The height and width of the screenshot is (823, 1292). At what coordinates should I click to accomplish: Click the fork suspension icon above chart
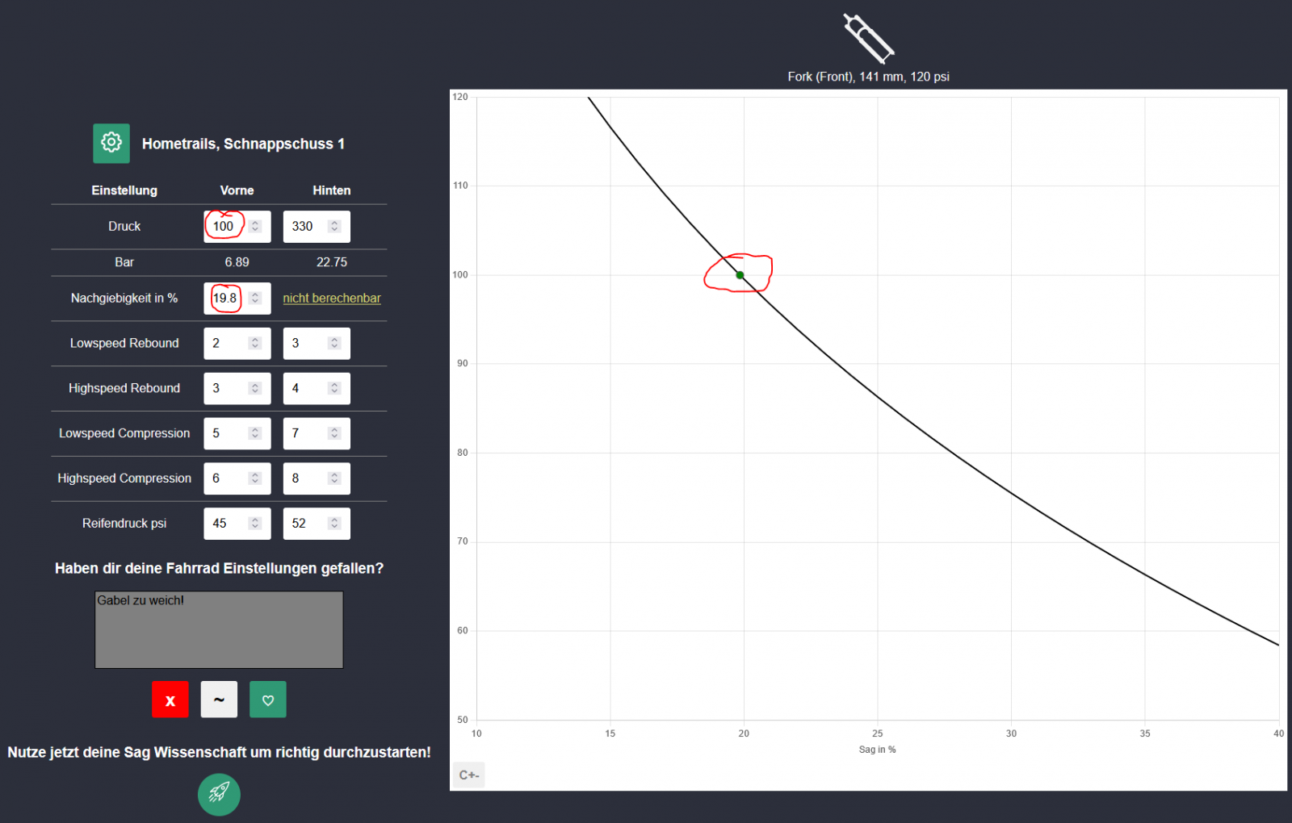tap(868, 38)
